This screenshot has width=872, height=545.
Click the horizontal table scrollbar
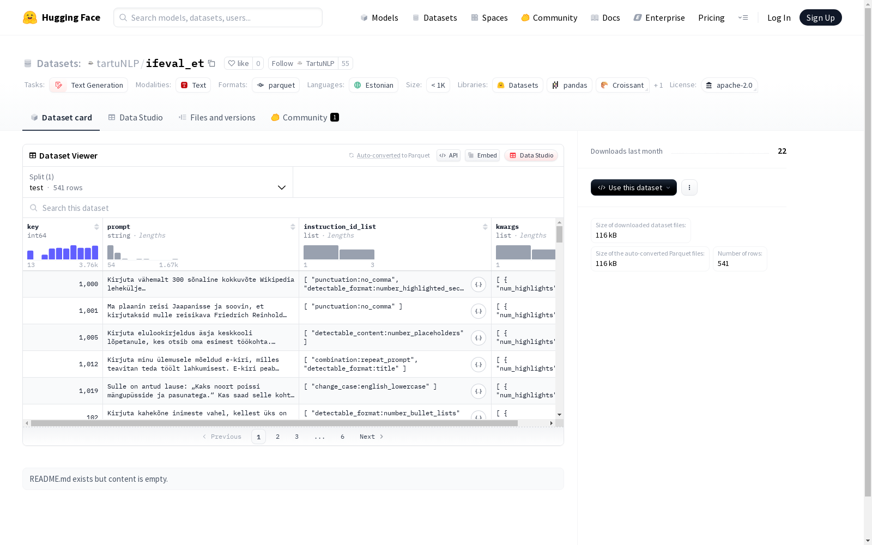pyautogui.click(x=274, y=423)
